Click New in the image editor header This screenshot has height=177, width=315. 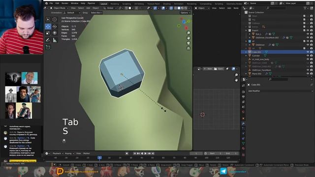208,69
